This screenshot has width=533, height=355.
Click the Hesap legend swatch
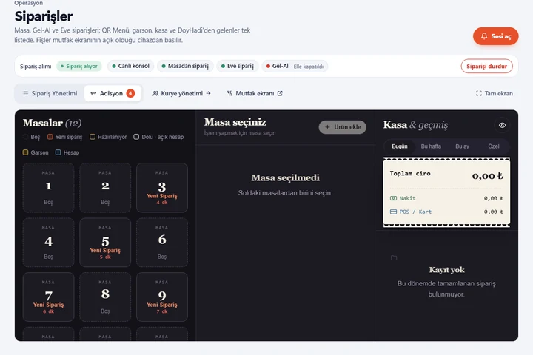tap(58, 152)
